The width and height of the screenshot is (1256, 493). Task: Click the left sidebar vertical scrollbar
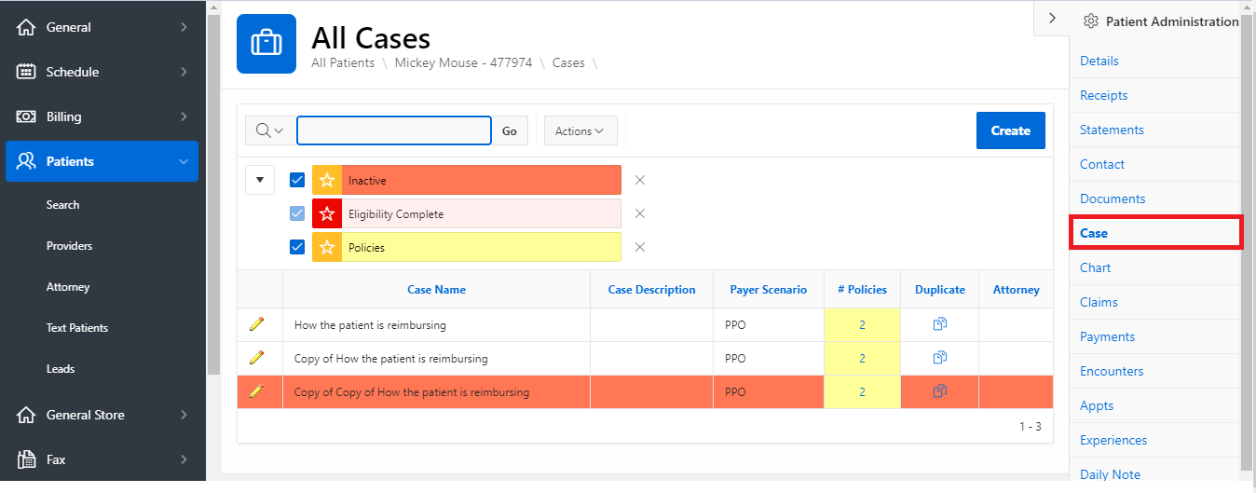(212, 196)
